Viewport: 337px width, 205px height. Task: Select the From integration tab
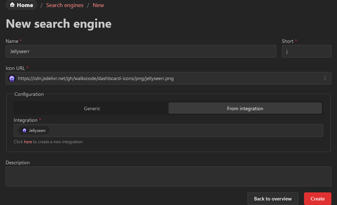(x=245, y=108)
